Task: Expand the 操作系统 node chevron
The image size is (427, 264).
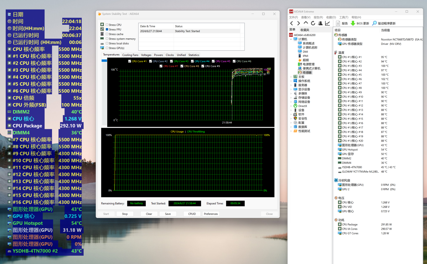Action: [x=291, y=81]
